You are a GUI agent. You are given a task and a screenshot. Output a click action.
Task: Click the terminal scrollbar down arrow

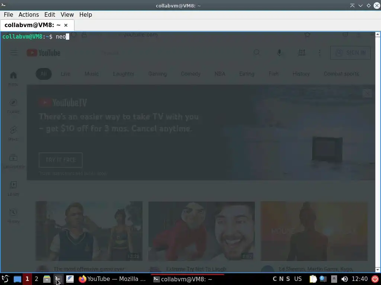[378, 270]
